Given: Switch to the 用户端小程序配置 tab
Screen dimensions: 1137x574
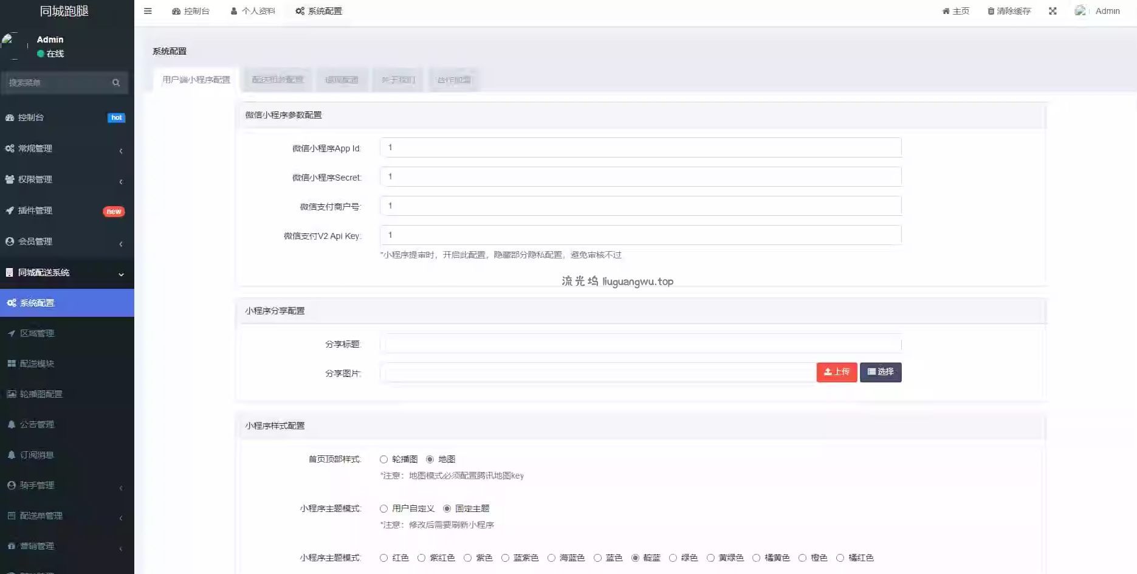Looking at the screenshot, I should pyautogui.click(x=196, y=80).
